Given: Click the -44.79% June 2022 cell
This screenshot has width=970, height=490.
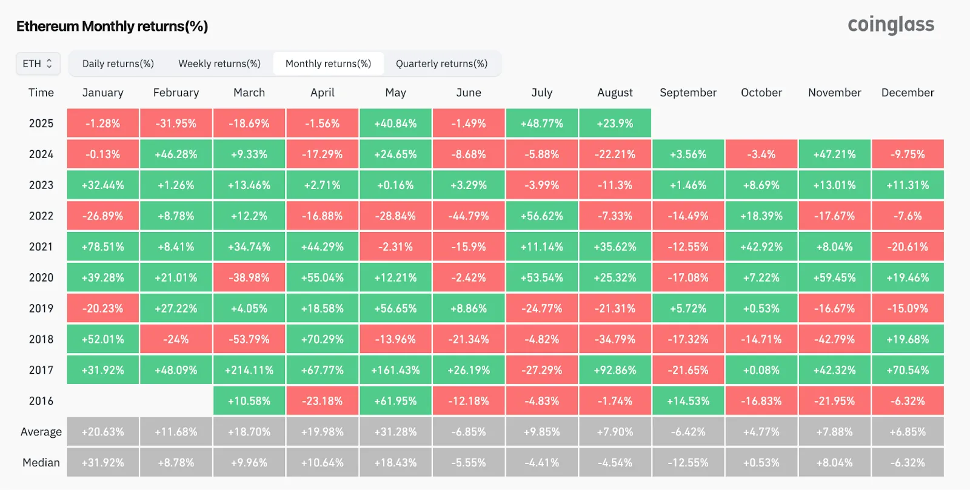Looking at the screenshot, I should 469,215.
